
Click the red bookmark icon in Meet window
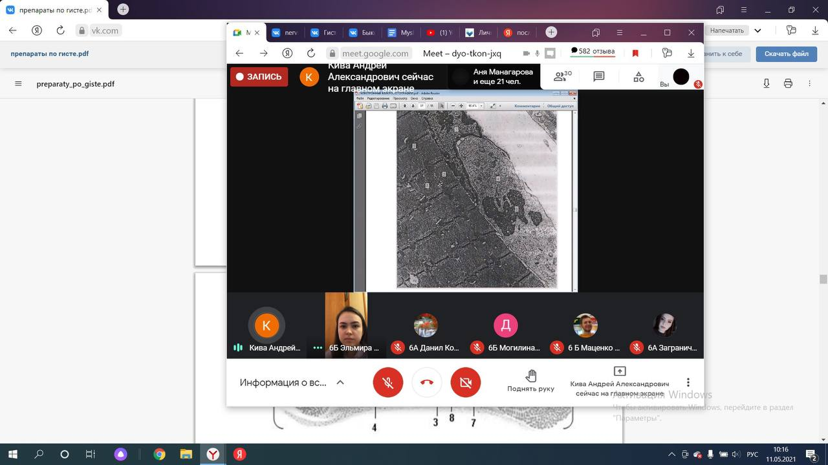[635, 53]
